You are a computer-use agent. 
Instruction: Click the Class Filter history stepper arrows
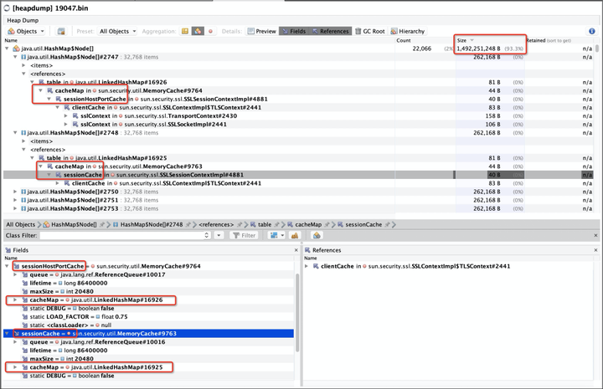tap(207, 235)
